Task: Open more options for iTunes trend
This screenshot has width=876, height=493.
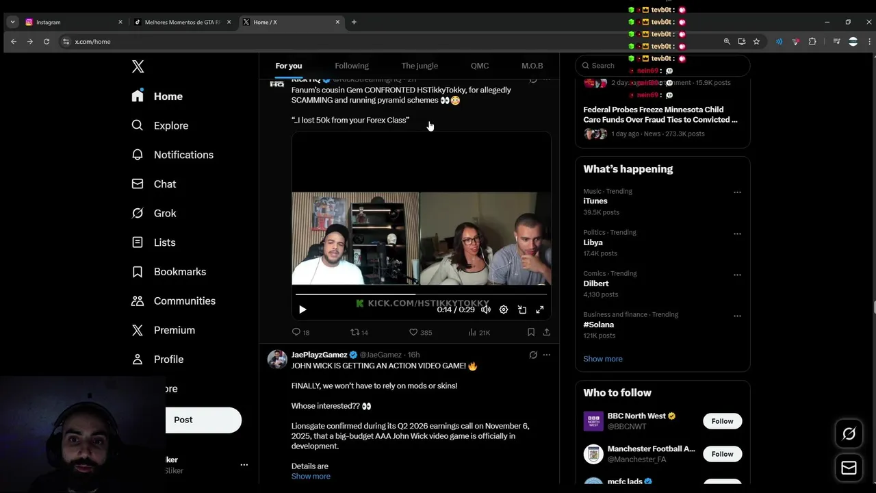Action: tap(737, 192)
